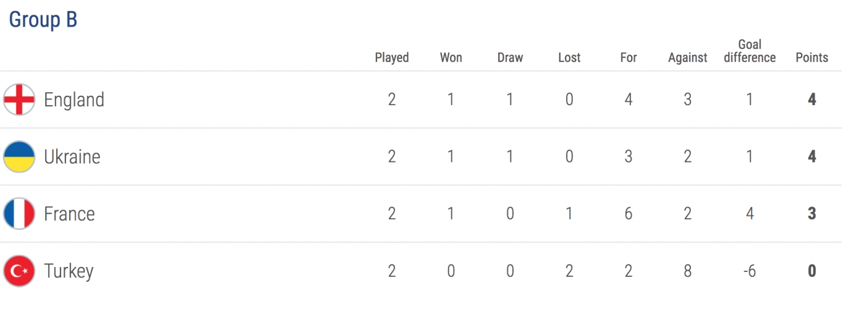Open the France team link
843x309 pixels.
click(69, 214)
